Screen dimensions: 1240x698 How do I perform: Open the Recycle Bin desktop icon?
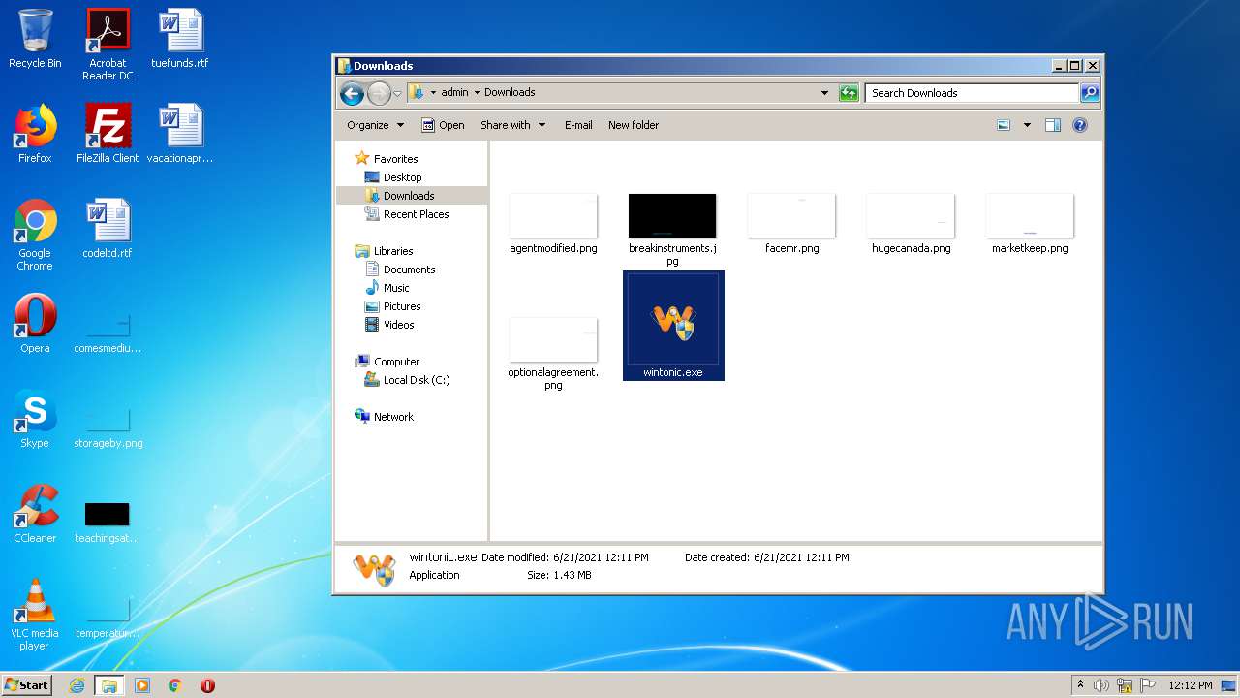[35, 39]
